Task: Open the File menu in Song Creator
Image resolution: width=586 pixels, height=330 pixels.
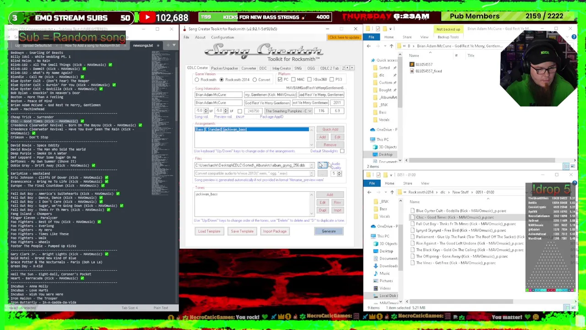Action: [186, 38]
